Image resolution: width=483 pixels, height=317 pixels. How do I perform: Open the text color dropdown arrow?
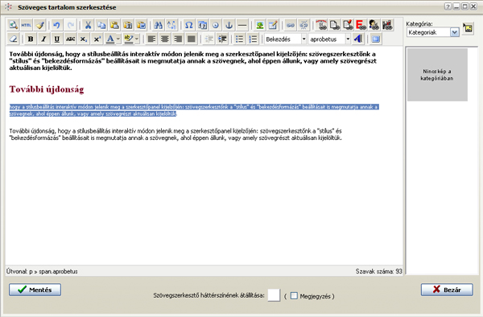[x=118, y=39]
